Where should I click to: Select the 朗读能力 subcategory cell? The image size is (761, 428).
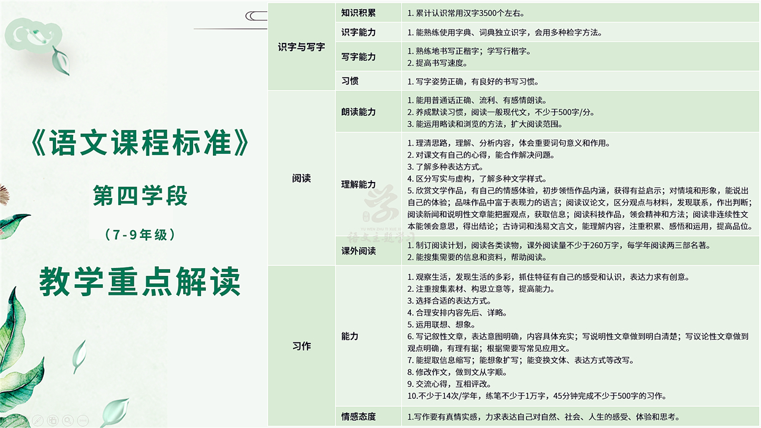click(359, 112)
